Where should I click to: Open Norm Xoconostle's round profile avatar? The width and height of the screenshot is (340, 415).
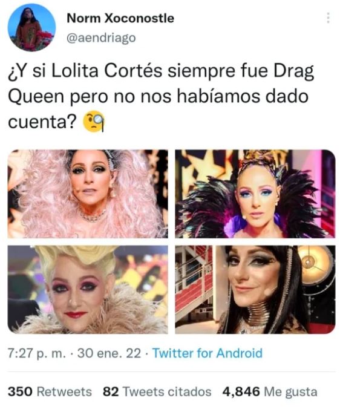(31, 27)
